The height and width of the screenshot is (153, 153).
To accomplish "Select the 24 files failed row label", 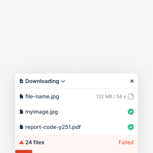I will click(35, 142).
